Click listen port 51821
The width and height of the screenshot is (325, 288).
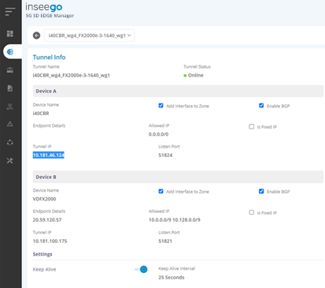pyautogui.click(x=165, y=241)
